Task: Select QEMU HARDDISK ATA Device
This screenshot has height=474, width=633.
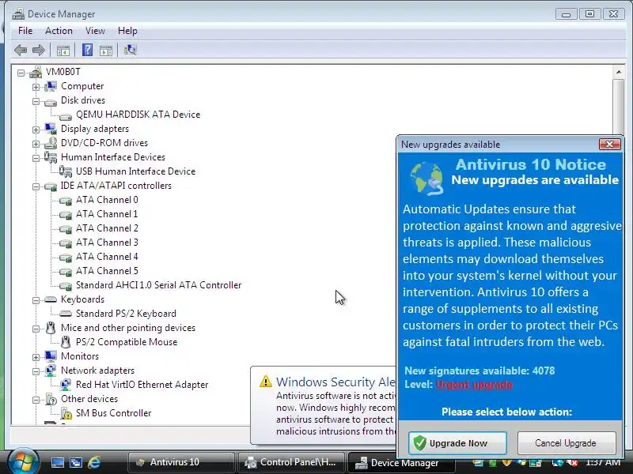Action: [138, 115]
